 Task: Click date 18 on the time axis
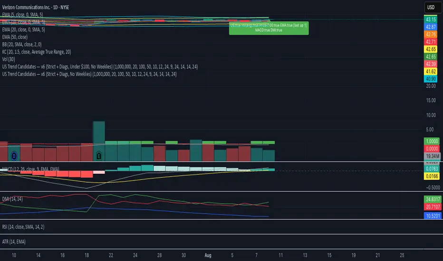point(87,255)
